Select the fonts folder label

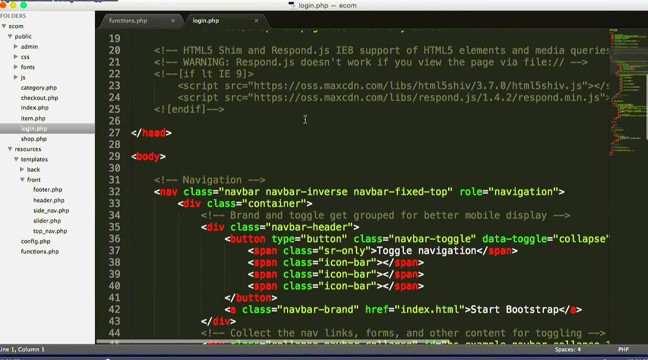point(28,67)
